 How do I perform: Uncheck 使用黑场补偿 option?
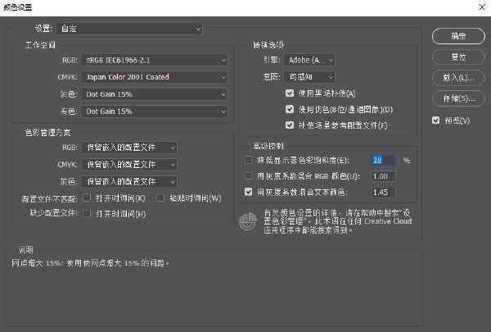click(x=290, y=93)
